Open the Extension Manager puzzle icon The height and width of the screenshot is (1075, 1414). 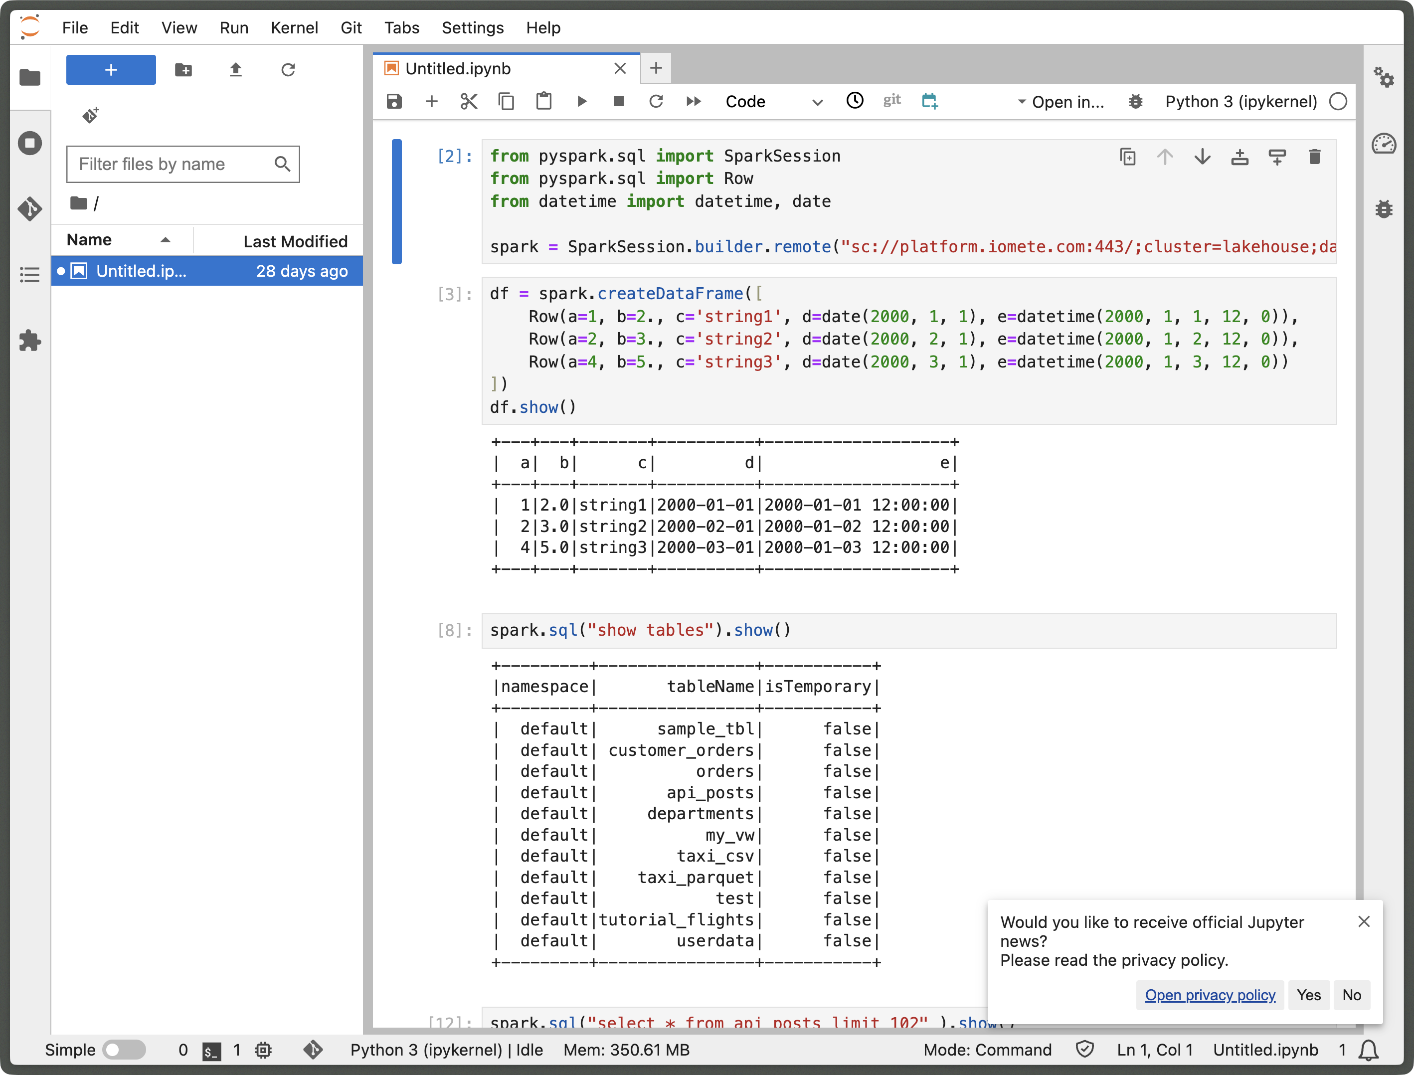tap(30, 341)
